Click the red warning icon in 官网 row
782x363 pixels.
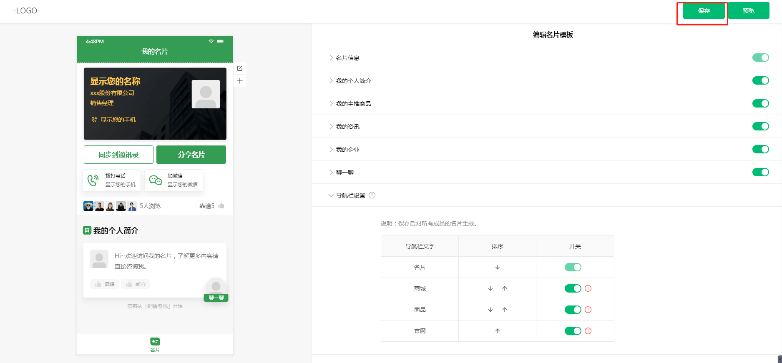pyautogui.click(x=588, y=331)
